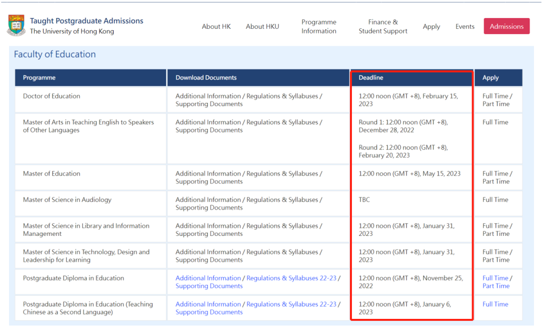The height and width of the screenshot is (335, 543).
Task: Select Doctor of Education programme name
Action: point(52,96)
